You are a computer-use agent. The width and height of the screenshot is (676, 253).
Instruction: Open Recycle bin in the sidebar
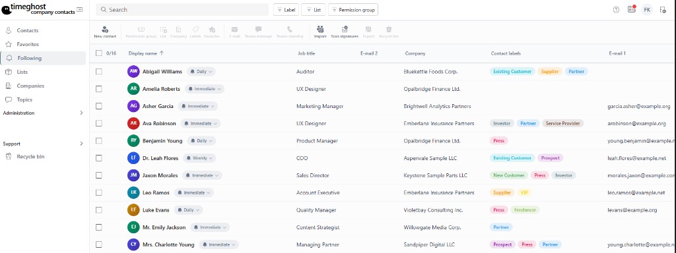(x=43, y=157)
